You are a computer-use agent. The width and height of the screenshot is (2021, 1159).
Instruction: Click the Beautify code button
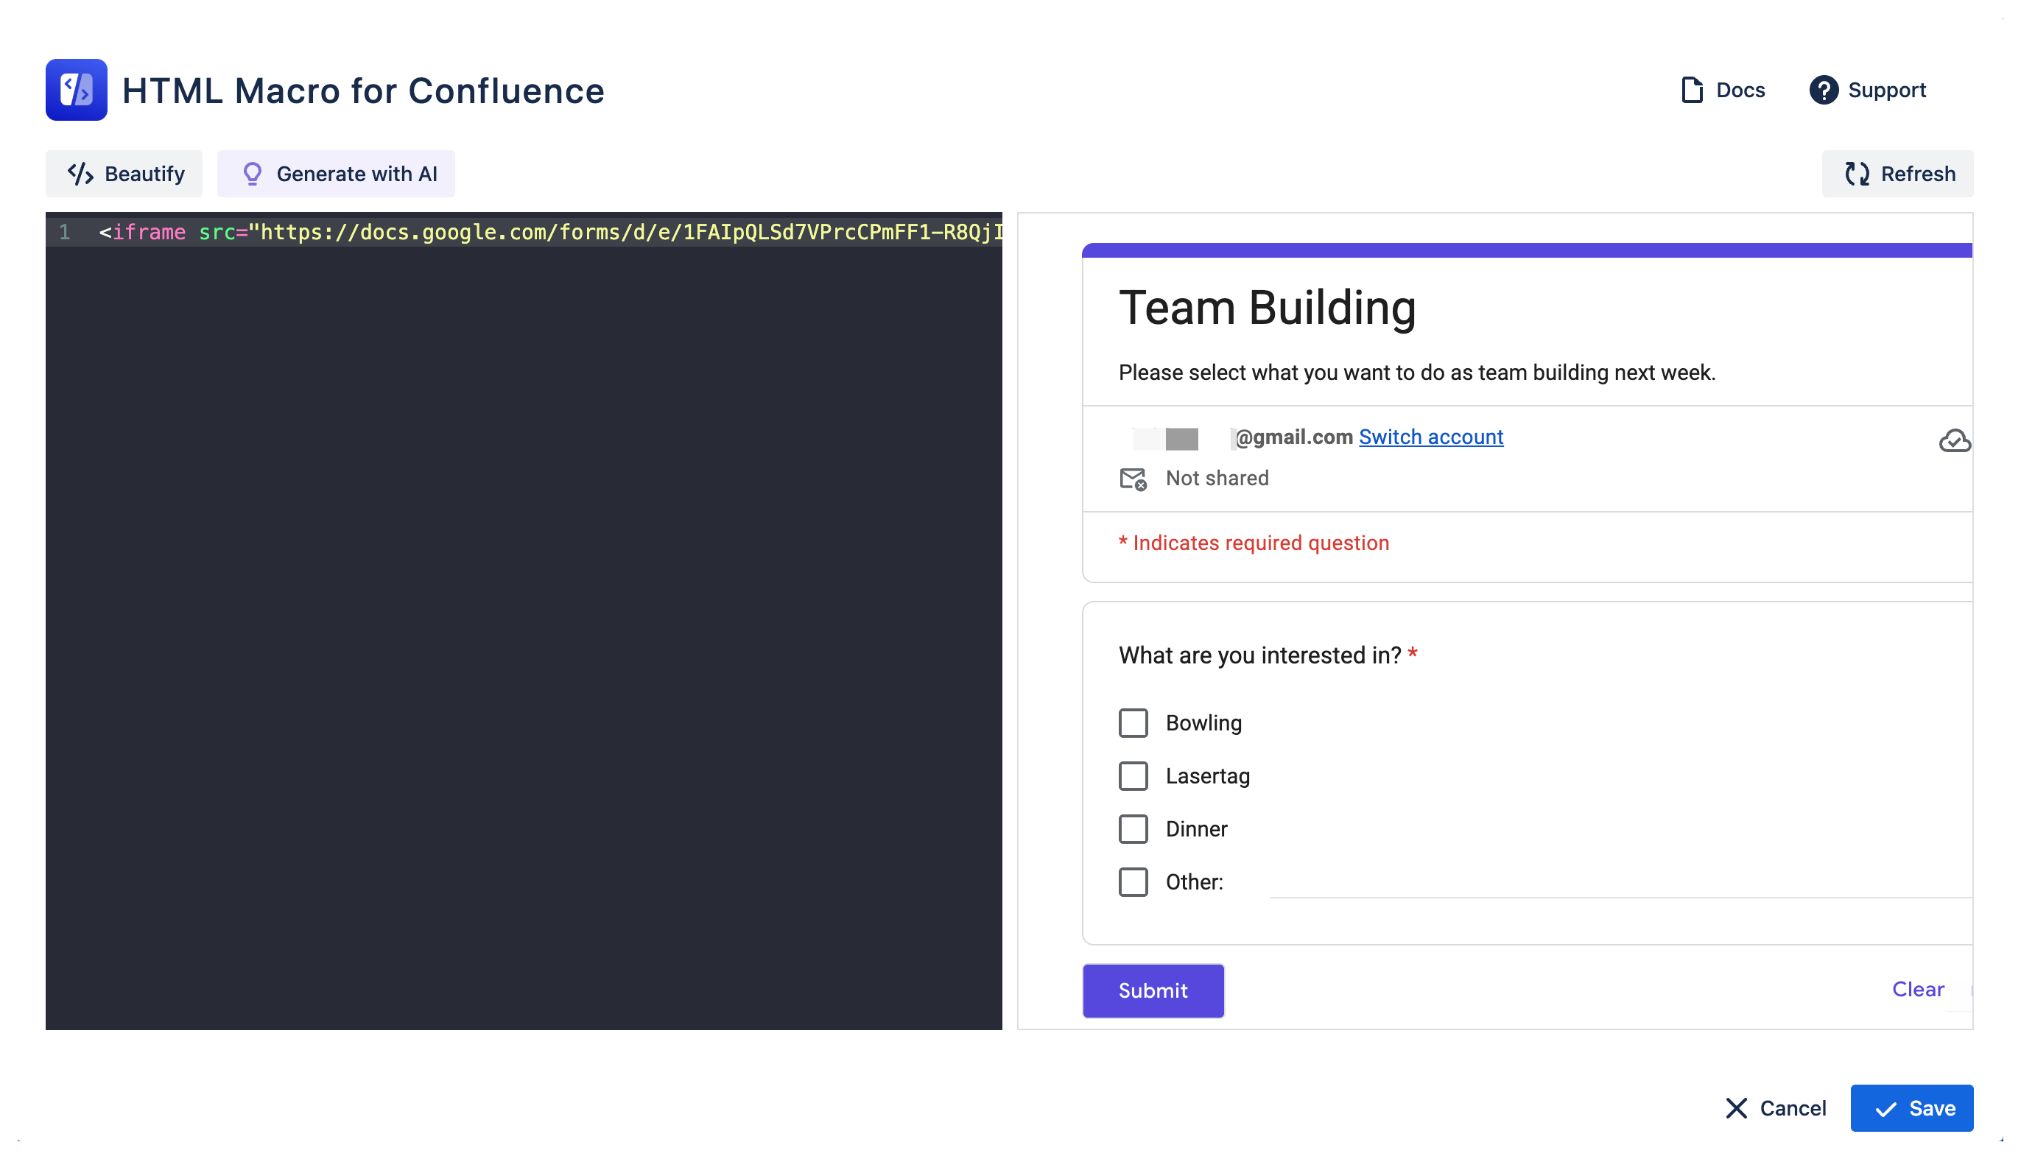(x=124, y=174)
